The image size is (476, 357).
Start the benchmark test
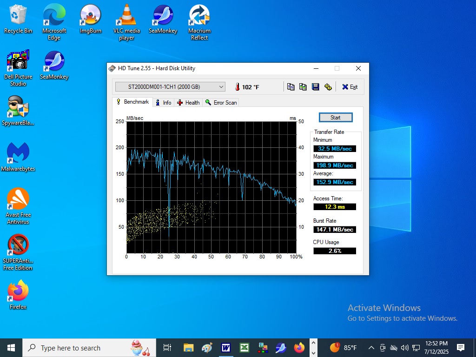point(336,118)
